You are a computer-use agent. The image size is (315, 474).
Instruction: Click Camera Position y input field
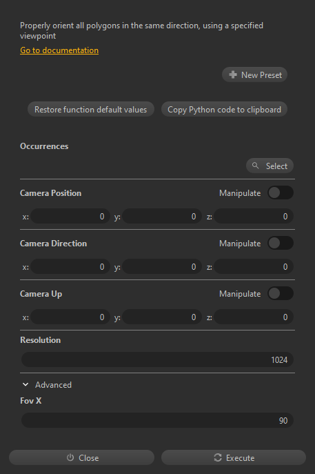(x=162, y=216)
